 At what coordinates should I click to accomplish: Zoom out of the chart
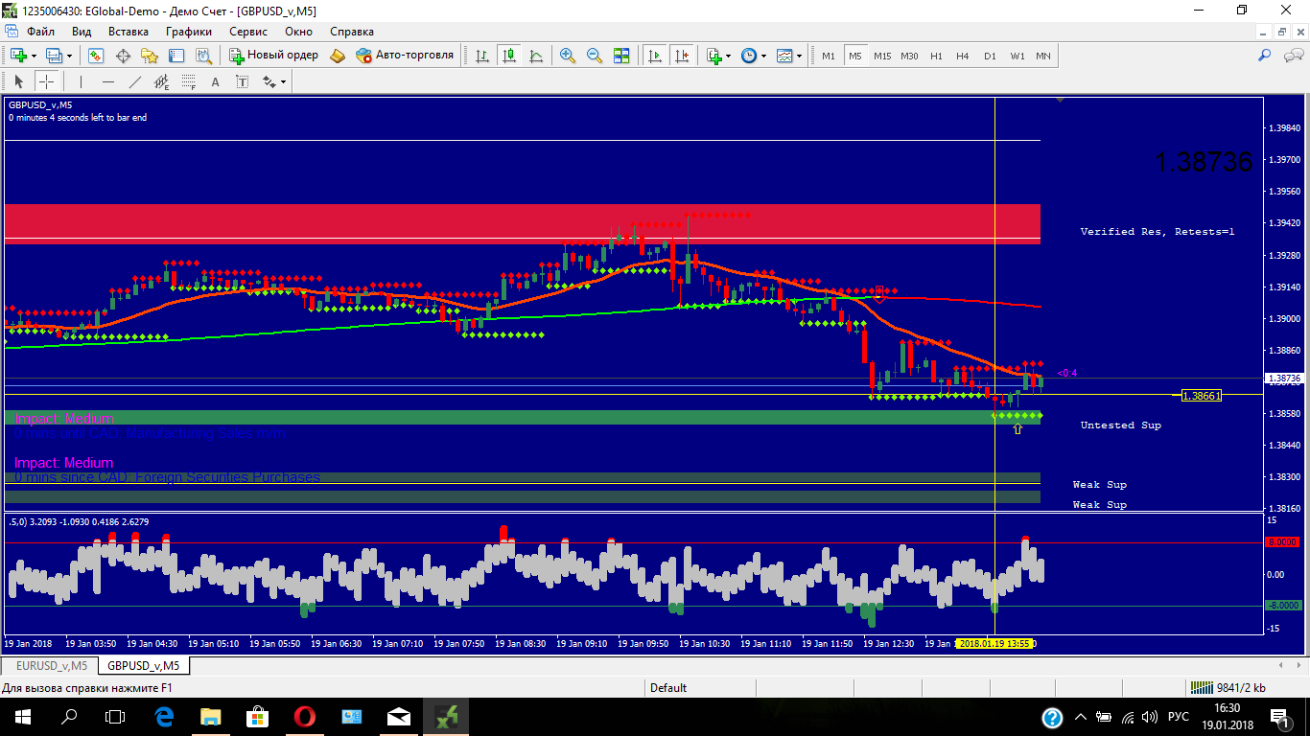595,56
